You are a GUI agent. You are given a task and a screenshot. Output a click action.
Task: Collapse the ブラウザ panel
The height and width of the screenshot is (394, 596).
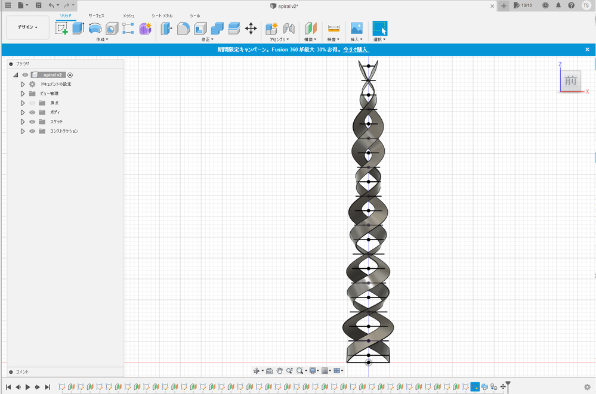pos(11,64)
